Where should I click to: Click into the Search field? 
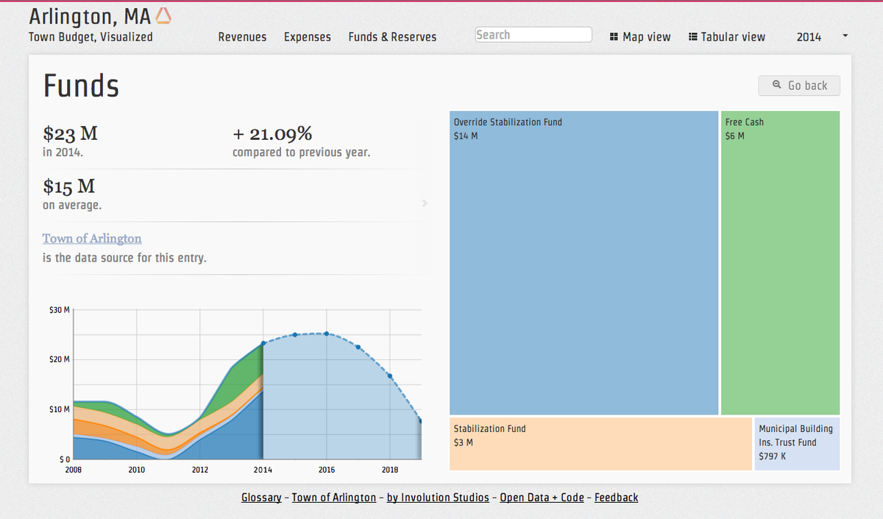coord(533,35)
